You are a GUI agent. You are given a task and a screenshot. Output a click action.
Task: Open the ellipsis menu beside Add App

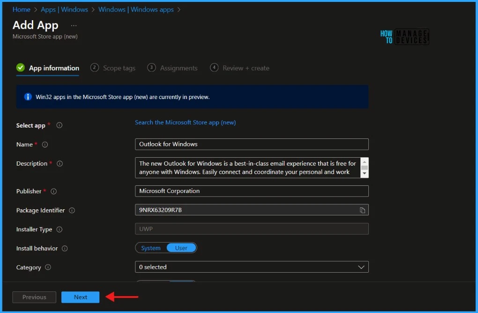pos(74,26)
